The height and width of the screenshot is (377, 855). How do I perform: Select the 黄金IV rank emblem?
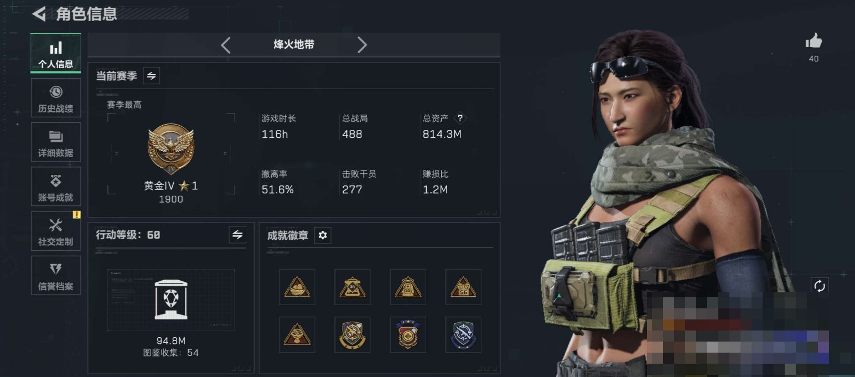171,149
